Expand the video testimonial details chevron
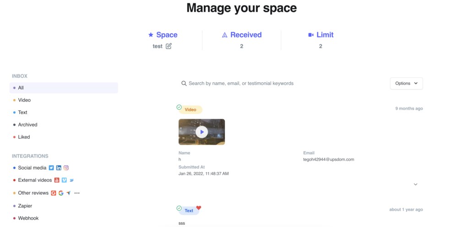This screenshot has height=227, width=469. 415,185
